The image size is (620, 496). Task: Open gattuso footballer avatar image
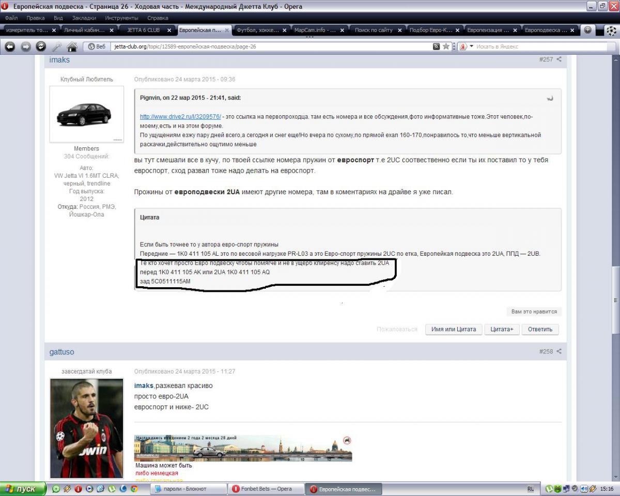86,428
